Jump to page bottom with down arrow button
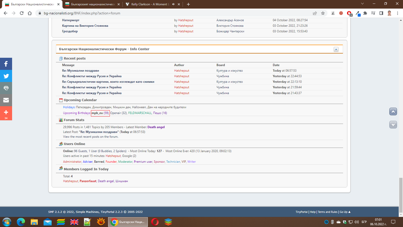 pos(393,125)
